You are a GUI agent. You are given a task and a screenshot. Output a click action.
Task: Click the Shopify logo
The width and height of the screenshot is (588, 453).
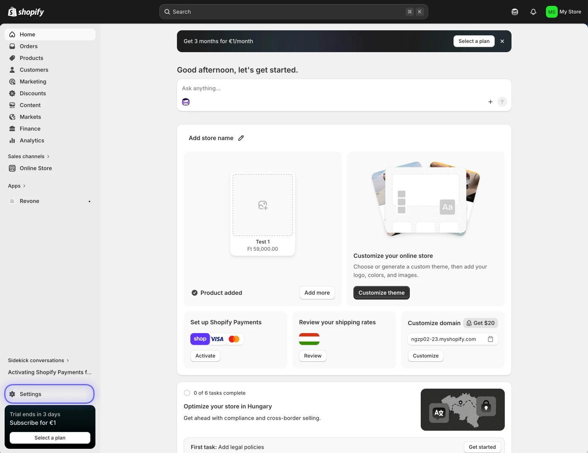[26, 12]
